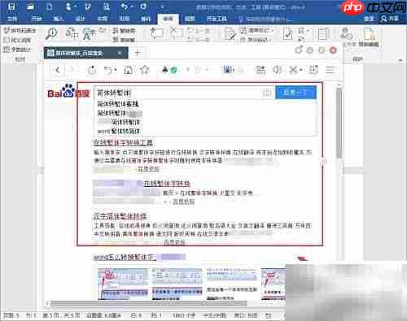Click the Track Changes pencil icon

point(230,34)
